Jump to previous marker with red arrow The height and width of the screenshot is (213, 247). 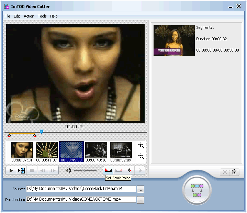[129, 170]
